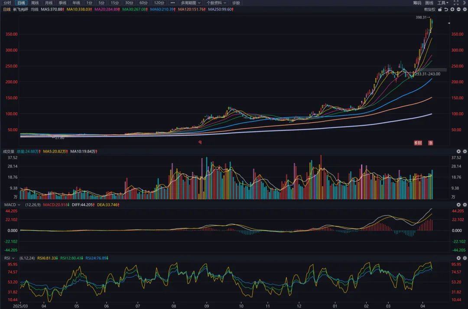468x309 pixels.
Task: Expand the side panel with double chevron
Action: point(465,3)
